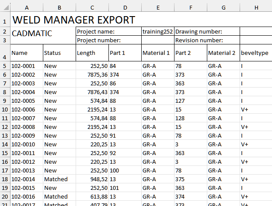Select the training252 project name value
This screenshot has height=206, width=272.
[157, 31]
